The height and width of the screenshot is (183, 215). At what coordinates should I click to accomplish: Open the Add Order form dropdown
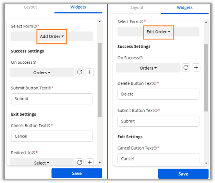point(52,36)
